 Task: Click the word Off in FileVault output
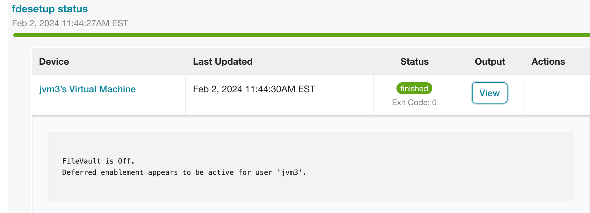124,161
